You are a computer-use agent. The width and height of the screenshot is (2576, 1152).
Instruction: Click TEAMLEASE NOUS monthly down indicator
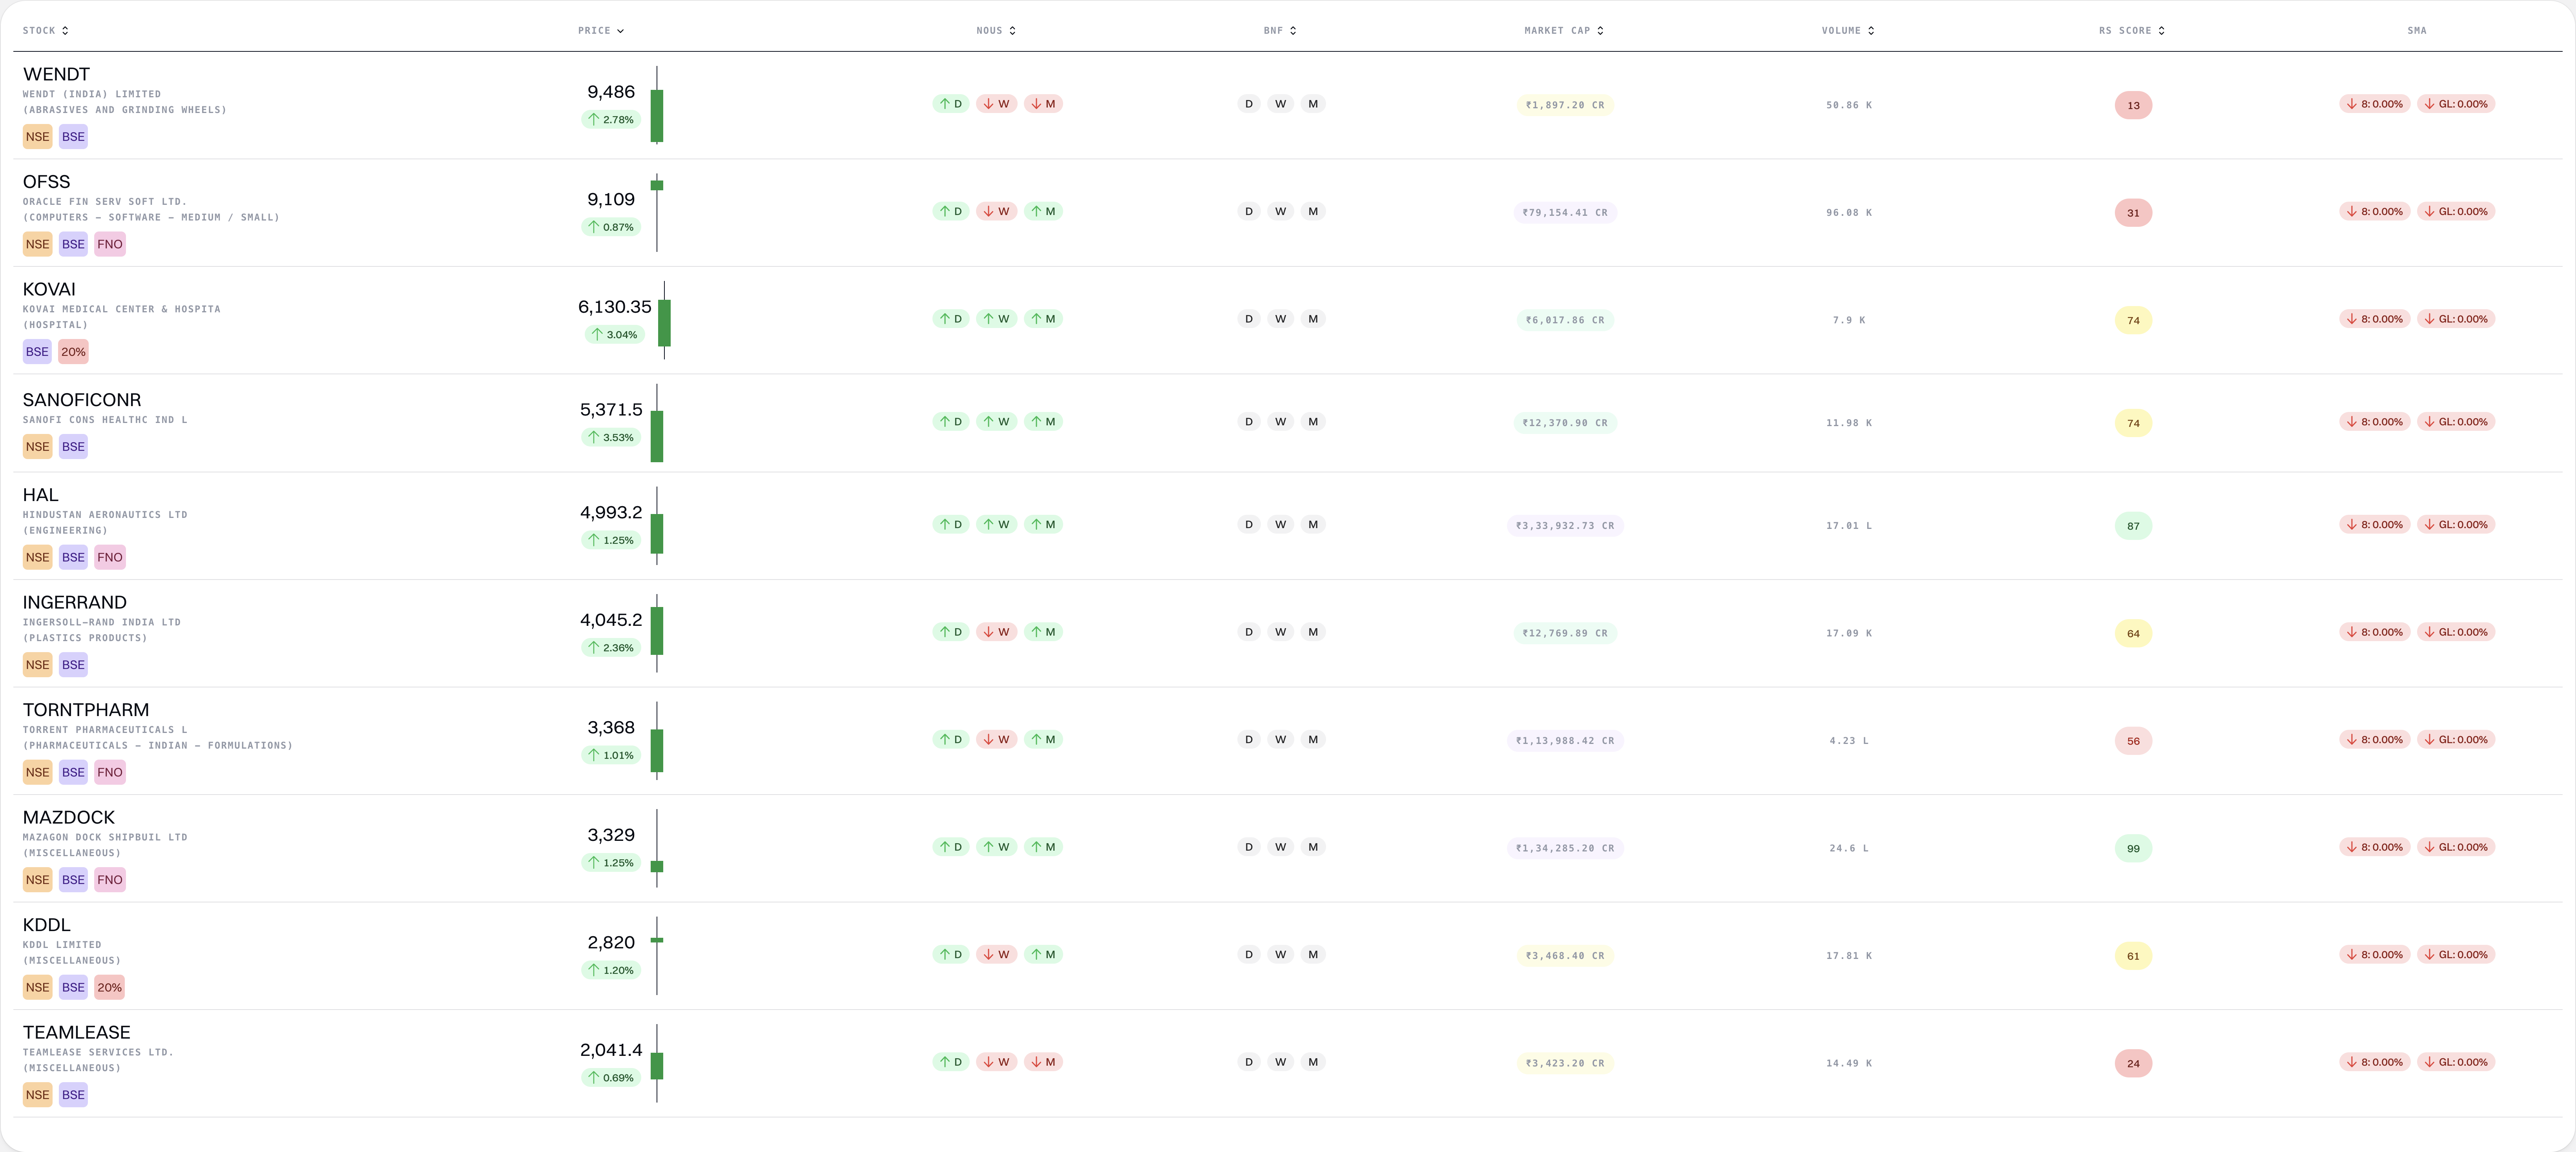[x=1043, y=1062]
